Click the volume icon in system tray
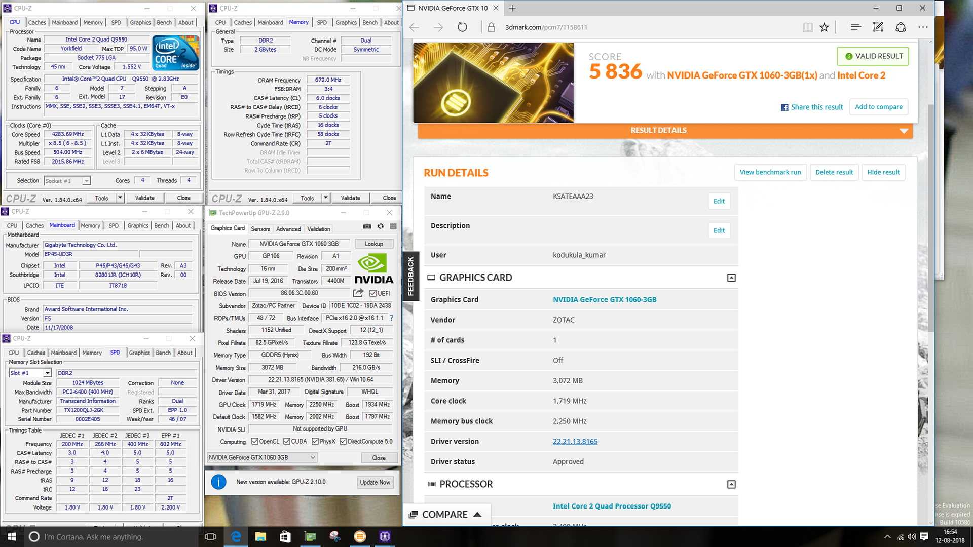 click(912, 537)
